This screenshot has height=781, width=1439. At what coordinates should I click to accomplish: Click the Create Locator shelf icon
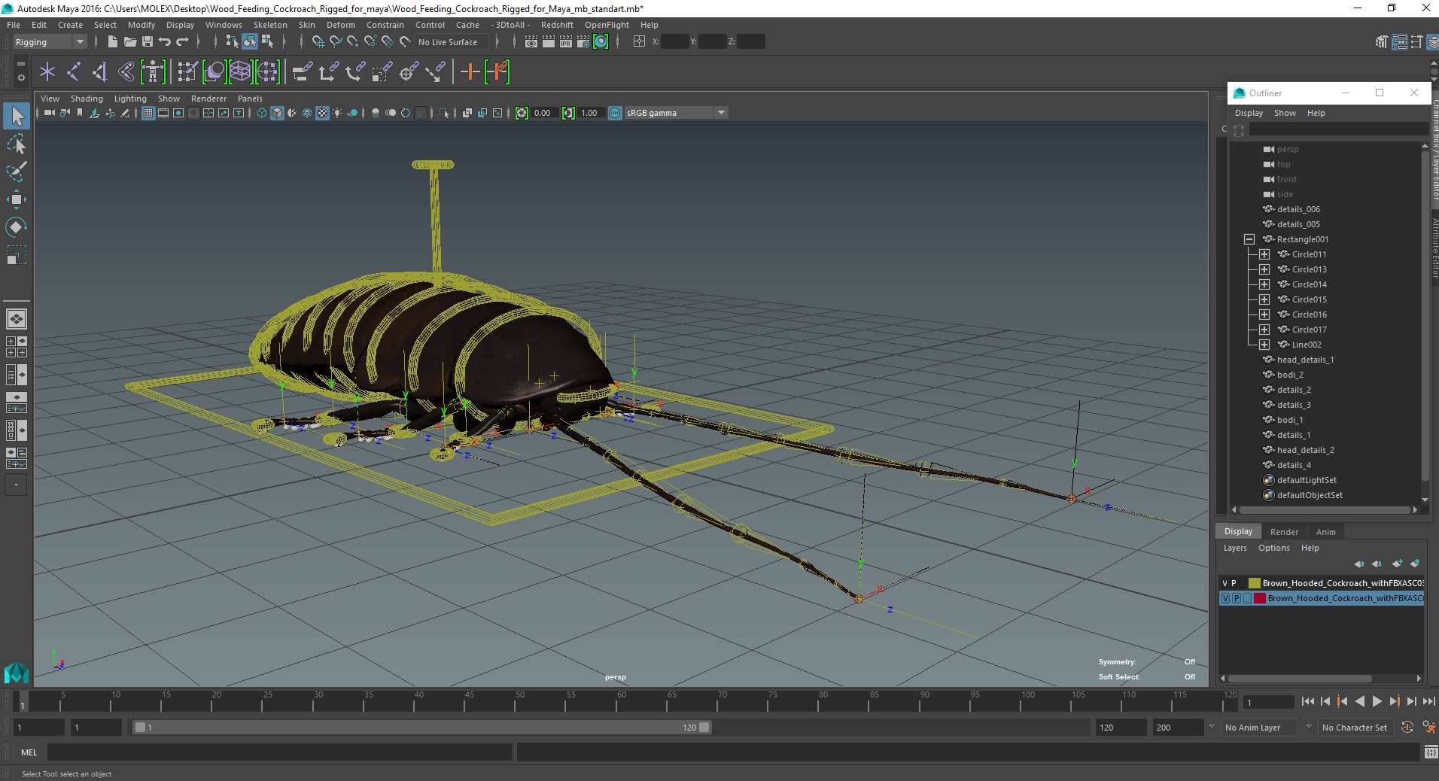(x=47, y=71)
